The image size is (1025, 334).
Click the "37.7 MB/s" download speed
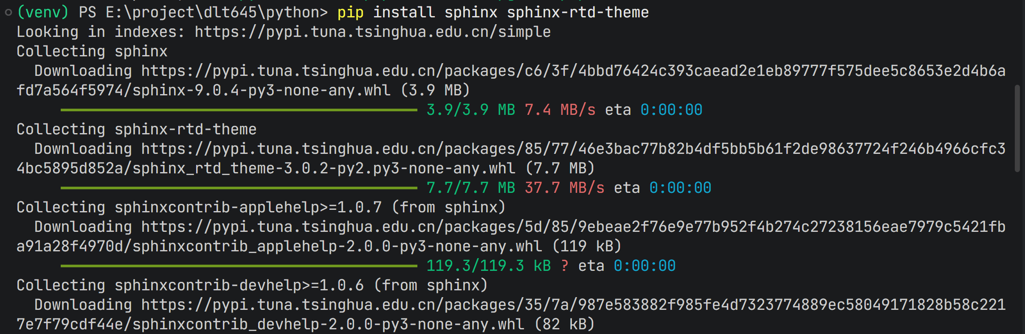(564, 188)
